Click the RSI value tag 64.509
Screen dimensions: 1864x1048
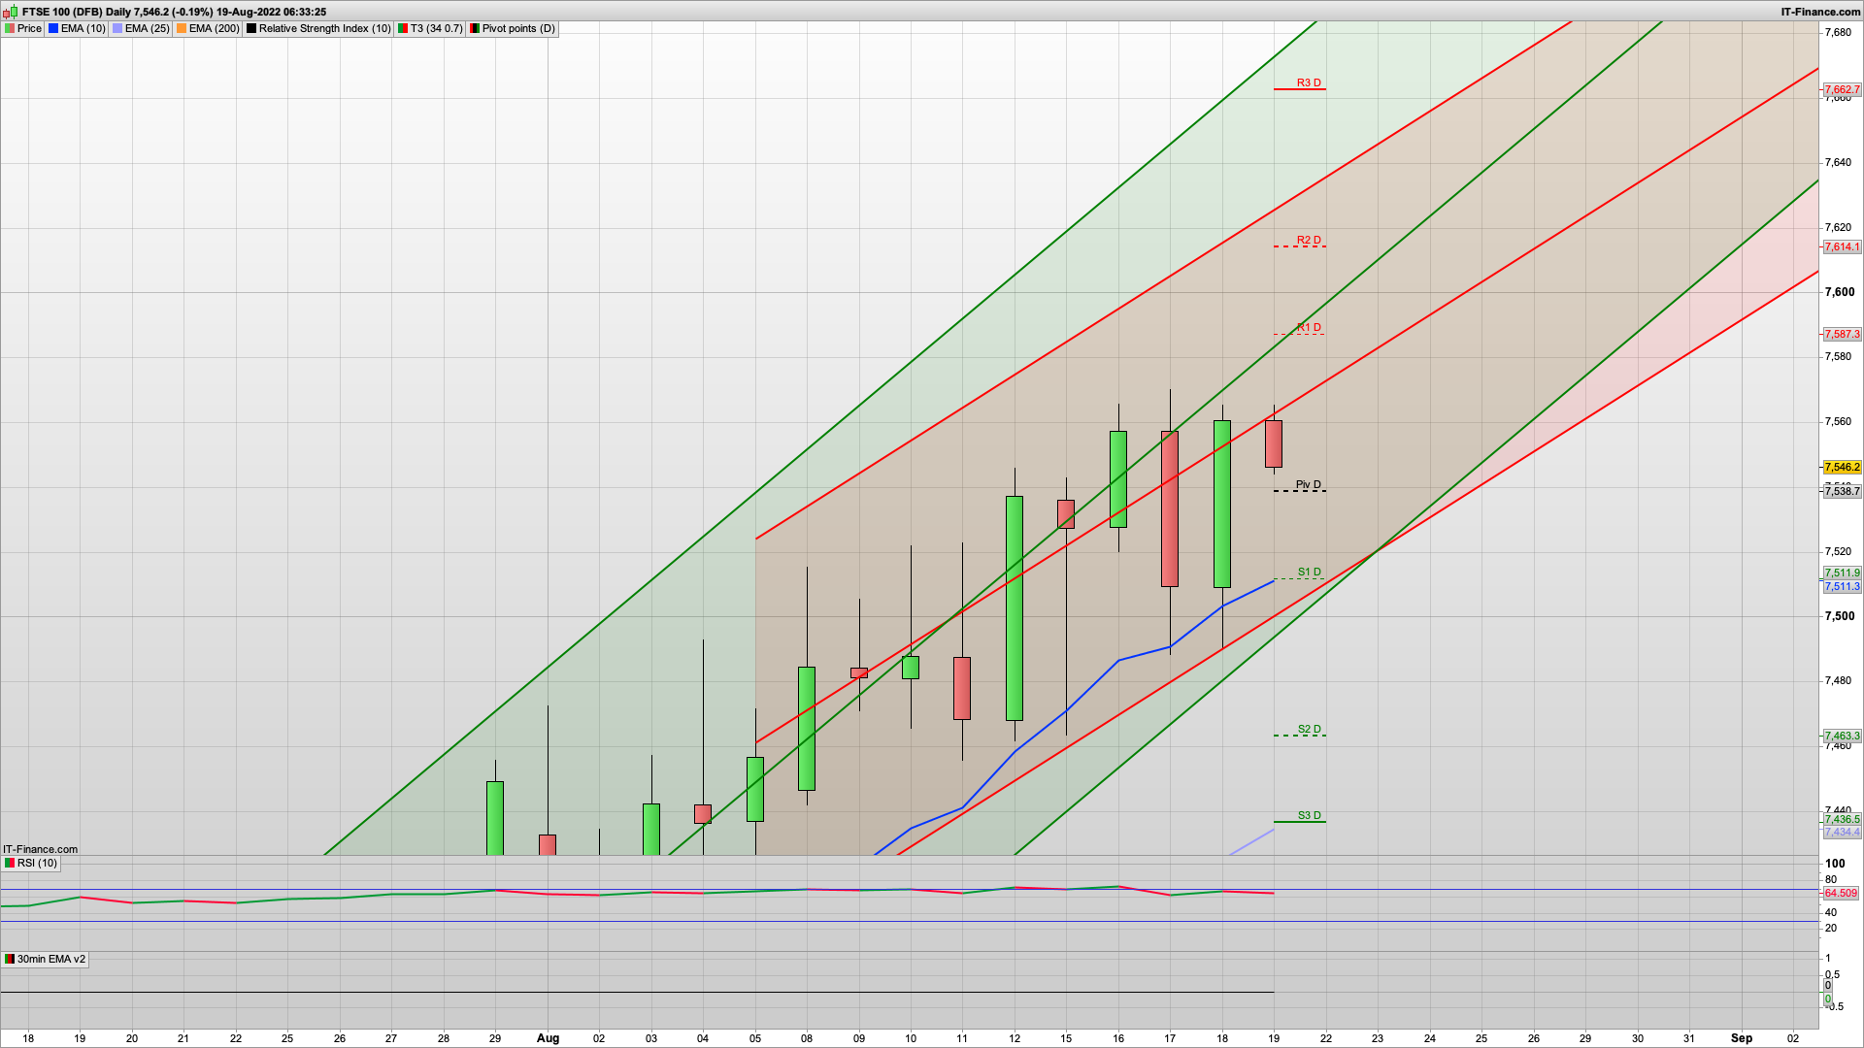tap(1841, 893)
